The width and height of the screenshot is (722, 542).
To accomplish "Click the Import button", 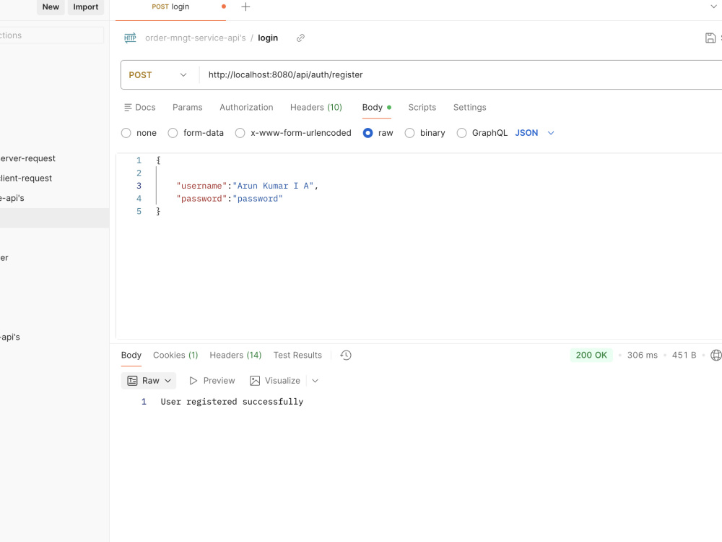I will 86,7.
